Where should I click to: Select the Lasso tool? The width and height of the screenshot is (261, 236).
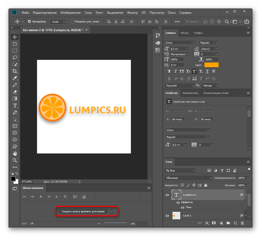(15, 57)
